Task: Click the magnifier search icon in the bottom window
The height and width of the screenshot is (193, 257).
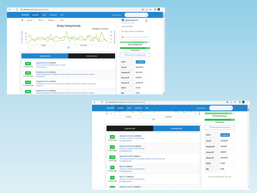Action: tap(231, 108)
